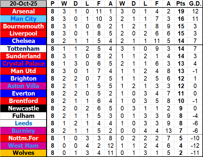
Task: Select the Liverpool team name
Action: pyautogui.click(x=24, y=34)
